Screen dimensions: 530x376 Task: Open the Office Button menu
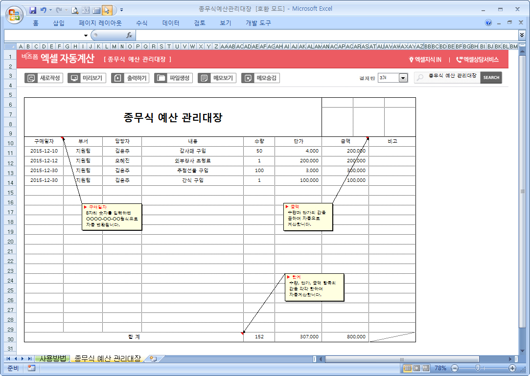coord(14,15)
